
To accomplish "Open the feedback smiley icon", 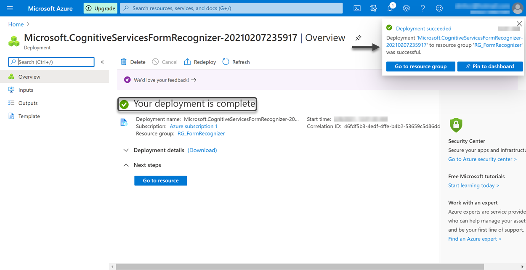I will tap(439, 8).
